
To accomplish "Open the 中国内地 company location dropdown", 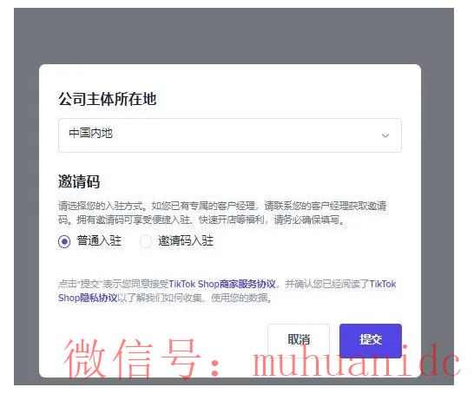I will [x=230, y=135].
